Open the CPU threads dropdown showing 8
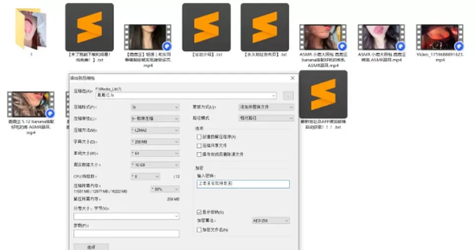This screenshot has width=474, height=250. click(145, 177)
